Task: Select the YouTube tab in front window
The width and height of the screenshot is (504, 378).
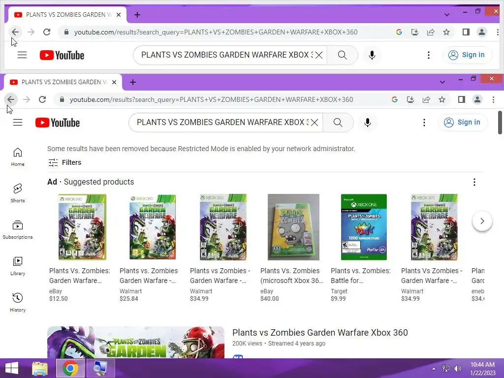Action: (x=63, y=82)
